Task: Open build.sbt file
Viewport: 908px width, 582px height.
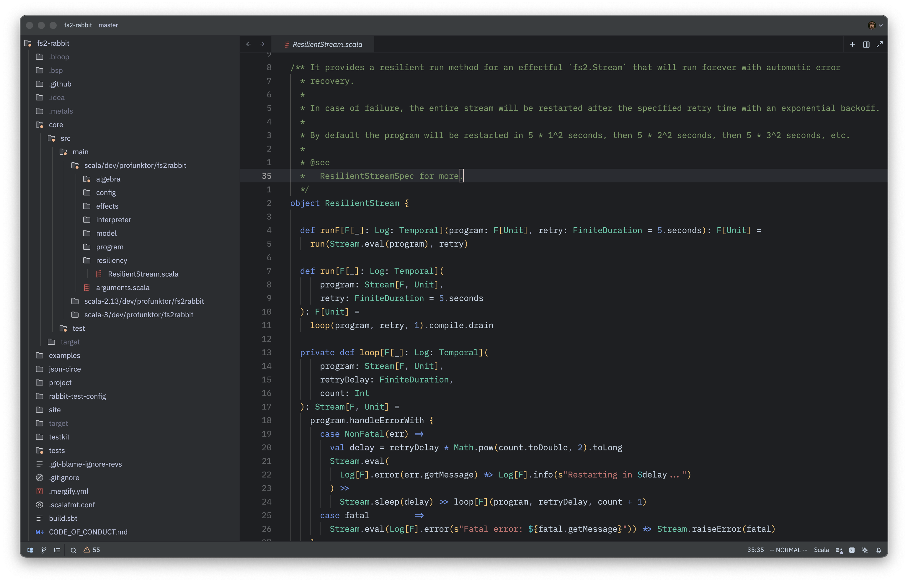Action: 63,518
